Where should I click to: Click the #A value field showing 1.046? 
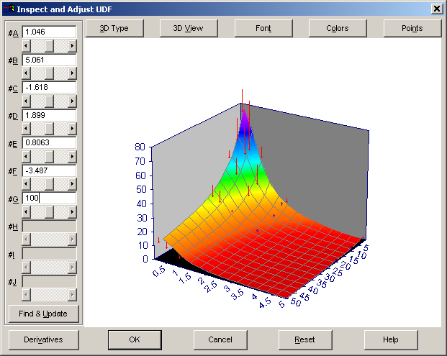click(x=49, y=32)
